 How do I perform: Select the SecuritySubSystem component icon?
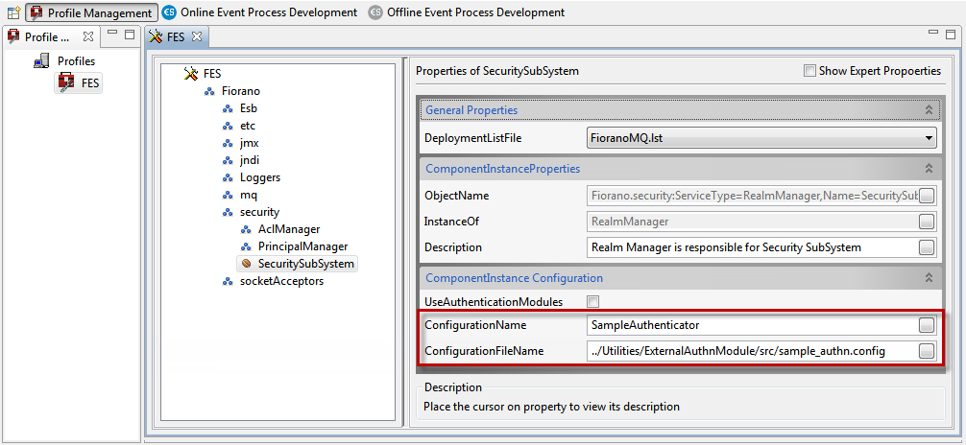[247, 264]
